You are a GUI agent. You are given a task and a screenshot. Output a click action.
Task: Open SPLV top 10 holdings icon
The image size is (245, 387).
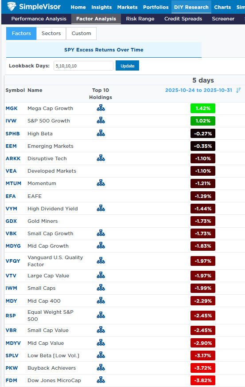coord(101,355)
